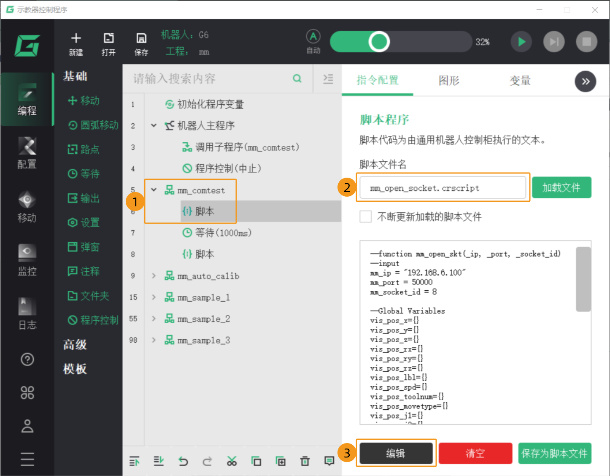Adjust the 32% speed slider handle

(x=378, y=41)
